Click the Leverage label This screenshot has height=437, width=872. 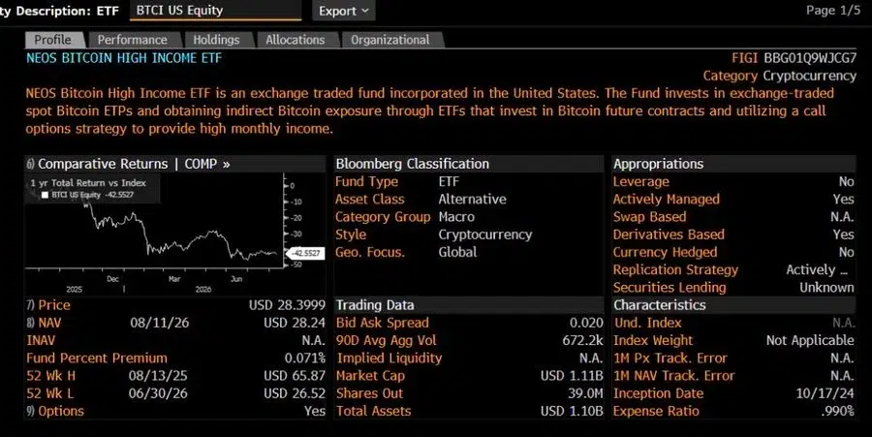(x=641, y=181)
